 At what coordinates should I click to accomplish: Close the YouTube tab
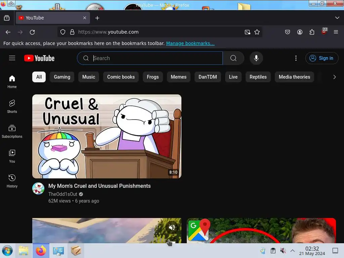[x=85, y=18]
